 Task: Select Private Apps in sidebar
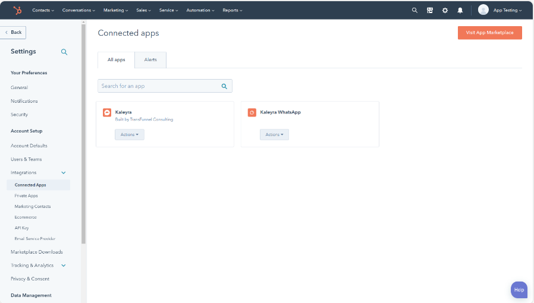point(26,196)
